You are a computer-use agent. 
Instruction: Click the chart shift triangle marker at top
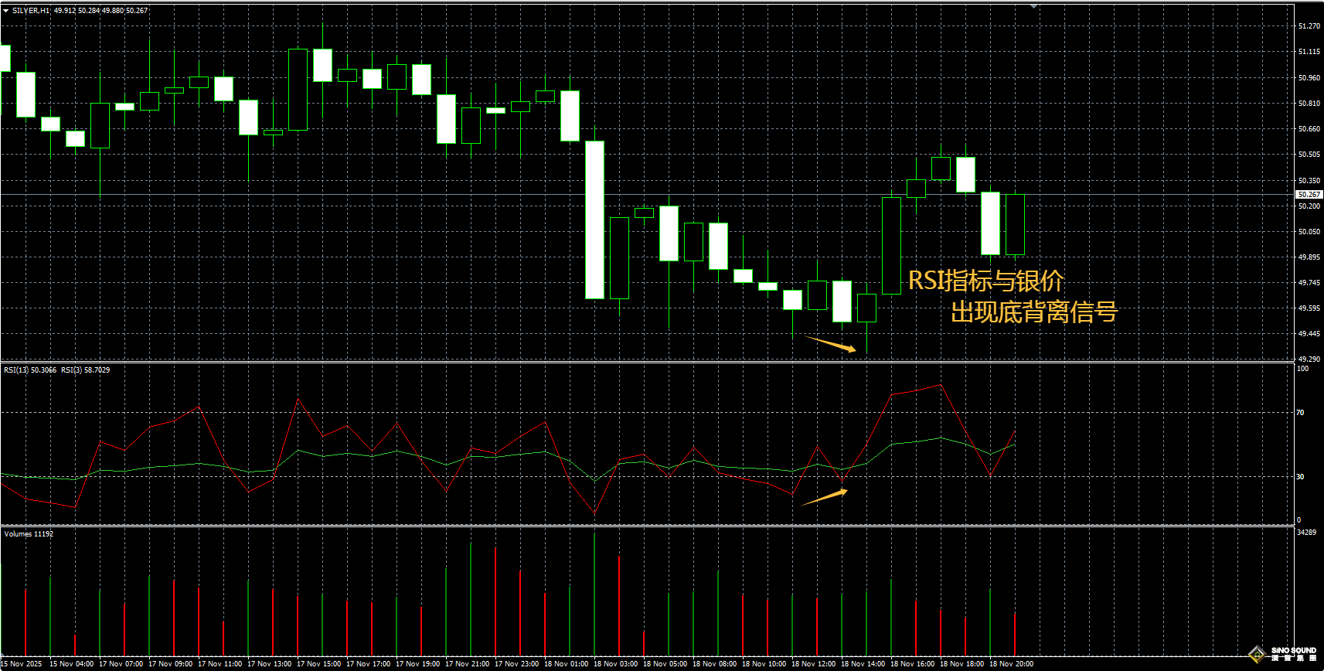tap(1033, 6)
